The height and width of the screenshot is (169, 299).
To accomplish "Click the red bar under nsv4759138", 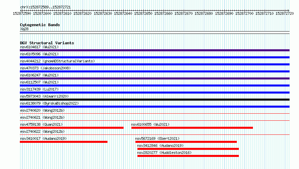I will (x=72, y=128).
